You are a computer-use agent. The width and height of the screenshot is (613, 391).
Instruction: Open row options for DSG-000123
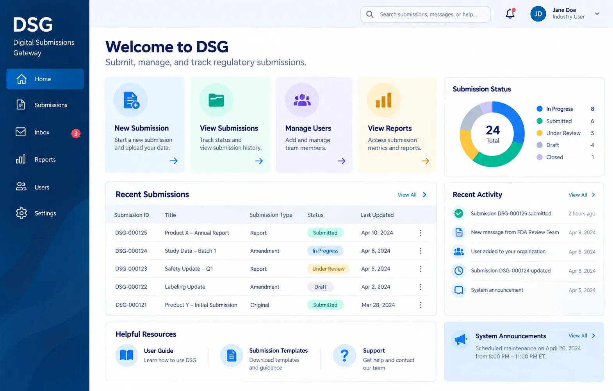pos(421,269)
